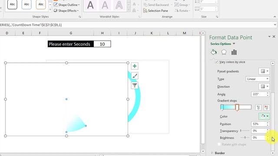Open Shape Effects dropdown
Viewport: 278px width, 156px height.
66,10
